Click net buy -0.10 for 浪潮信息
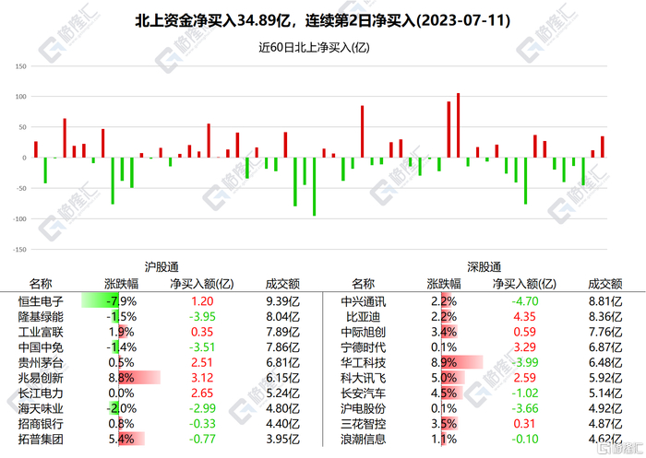The height and width of the screenshot is (458, 646). pyautogui.click(x=524, y=439)
